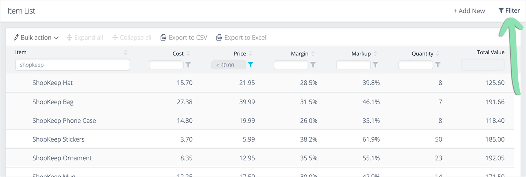Click the Margin filter input field

[291, 65]
